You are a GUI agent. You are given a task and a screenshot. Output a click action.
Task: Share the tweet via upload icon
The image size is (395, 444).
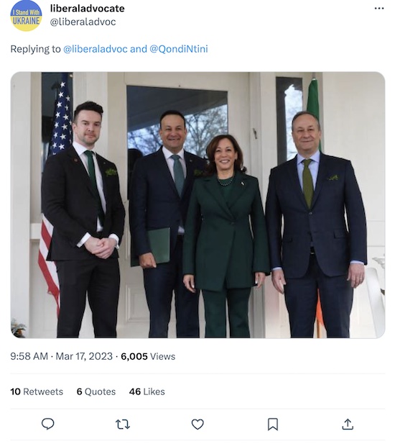348,424
